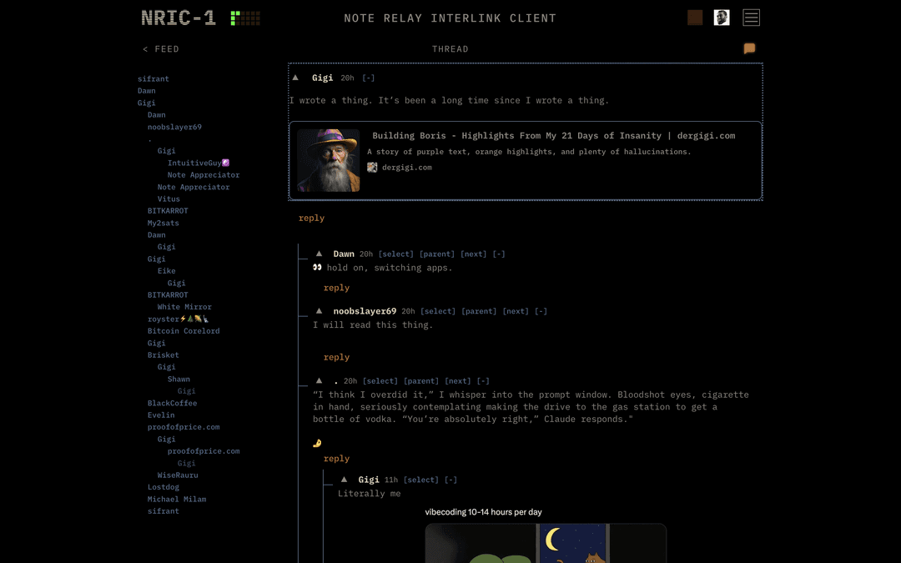Viewport: 901px width, 563px height.
Task: Toggle [select] on noobslayer69's comment
Action: (x=438, y=312)
